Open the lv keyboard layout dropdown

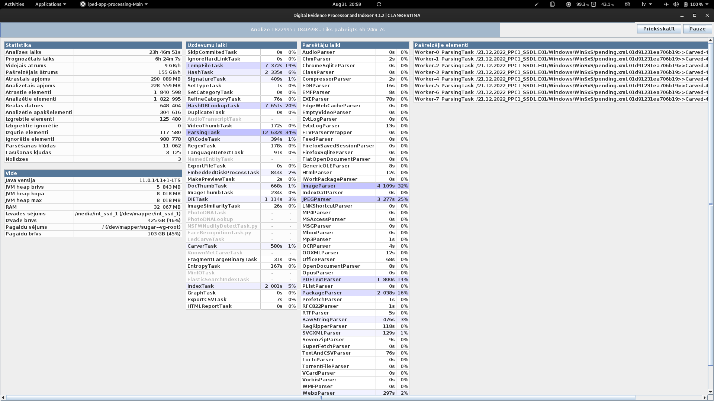647,4
